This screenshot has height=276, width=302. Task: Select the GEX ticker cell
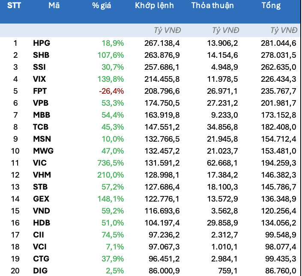pos(40,199)
